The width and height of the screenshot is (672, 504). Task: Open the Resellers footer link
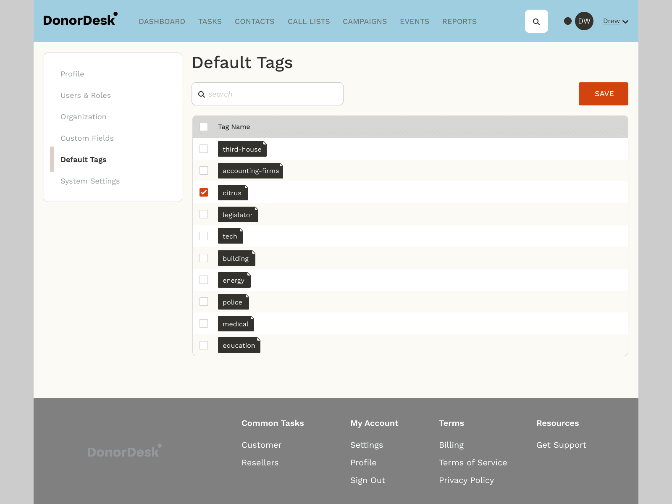pos(260,462)
